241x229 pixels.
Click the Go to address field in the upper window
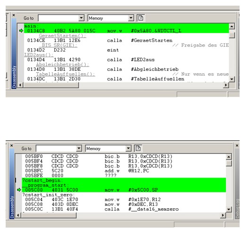(59, 18)
